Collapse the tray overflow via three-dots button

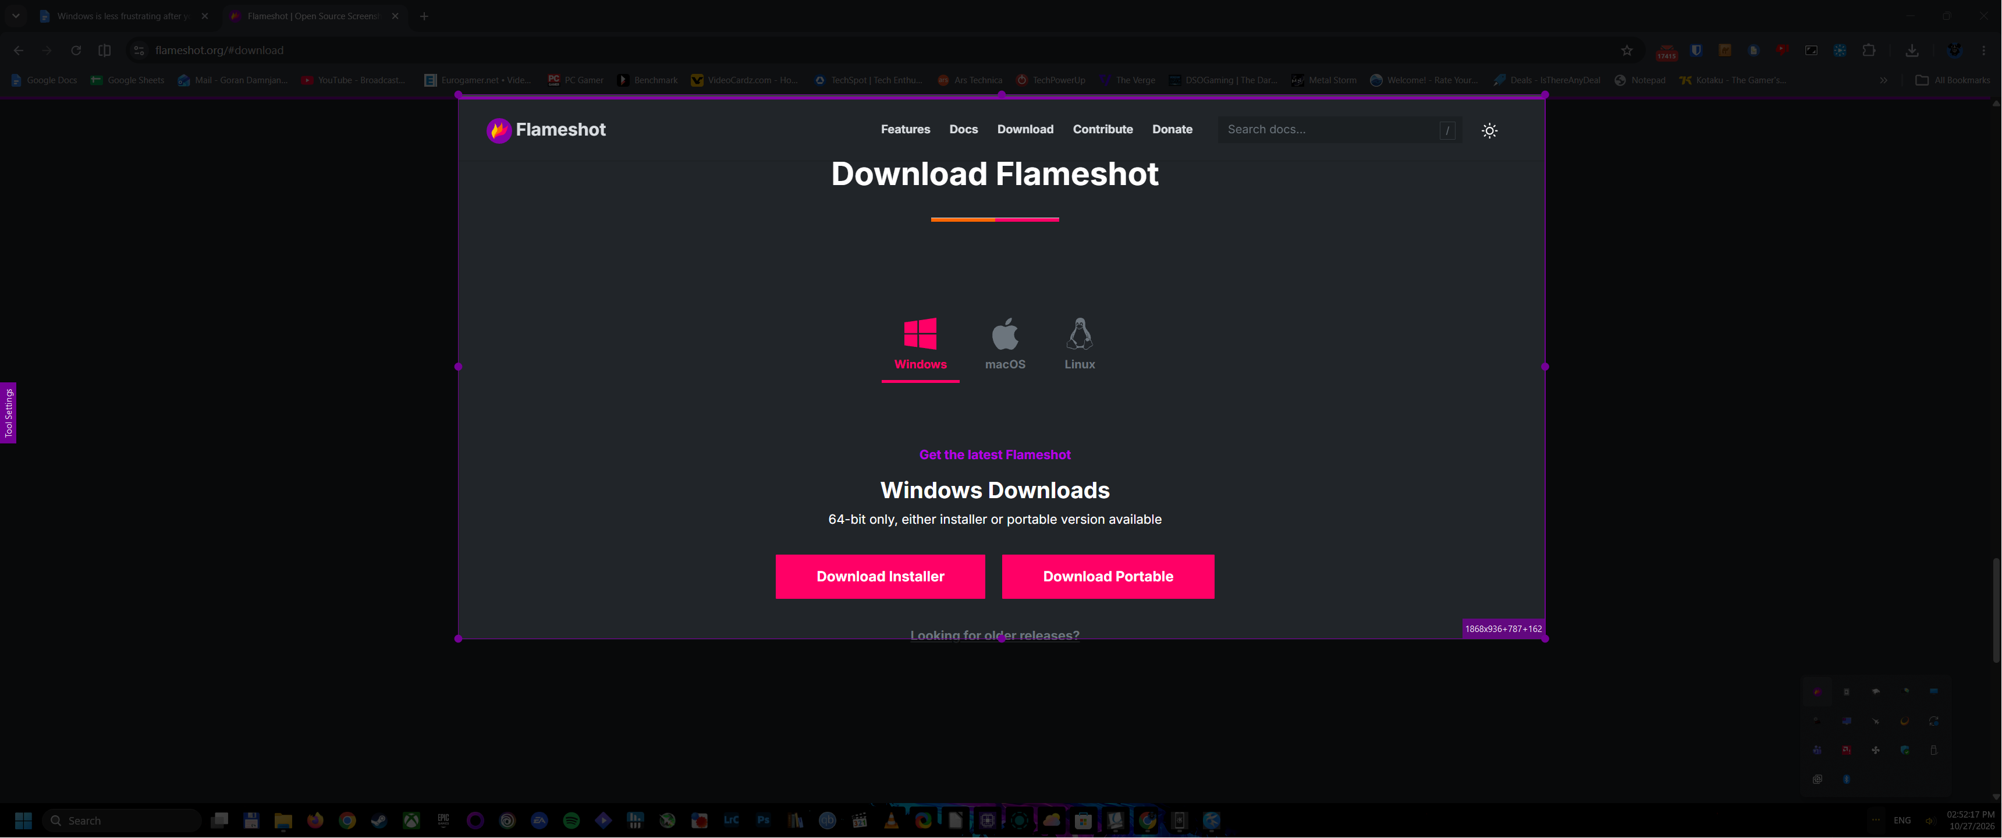[x=1876, y=821]
